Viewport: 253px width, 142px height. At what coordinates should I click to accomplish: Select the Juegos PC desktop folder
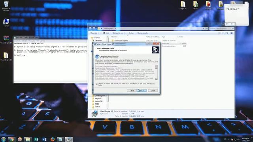208,5
